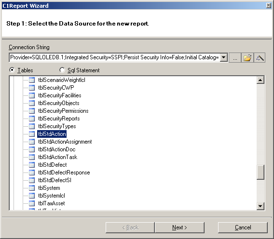Click the table icon beside tblStdActionDoc
Viewport: 274px width, 239px height.
(32, 149)
